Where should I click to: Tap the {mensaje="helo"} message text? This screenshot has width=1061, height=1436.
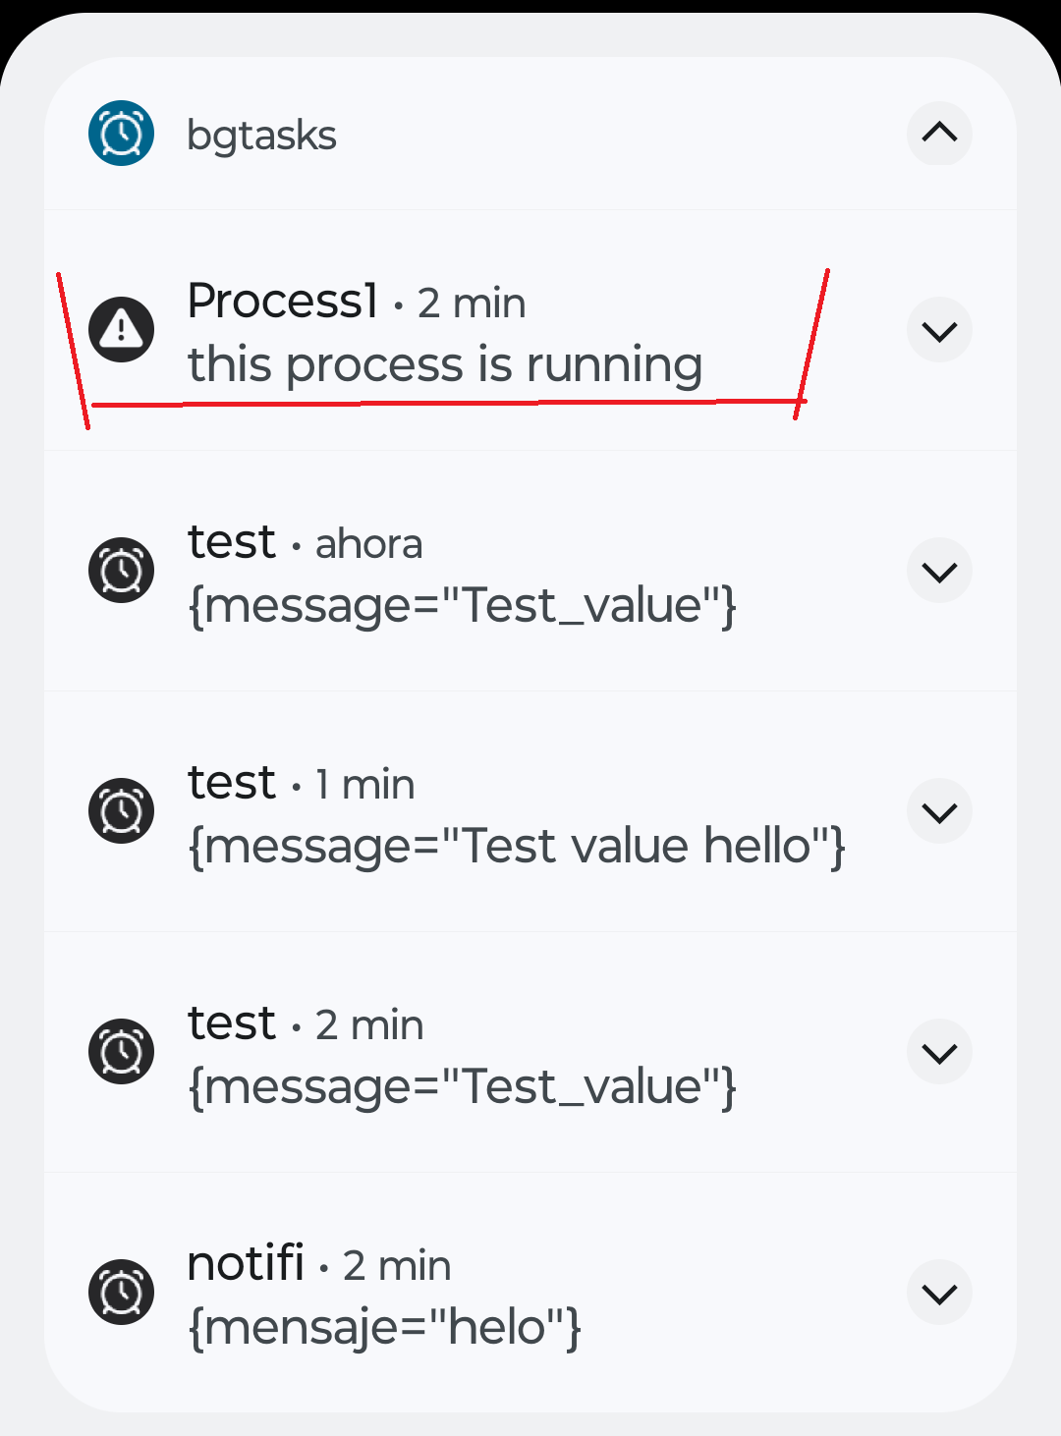tap(384, 1328)
